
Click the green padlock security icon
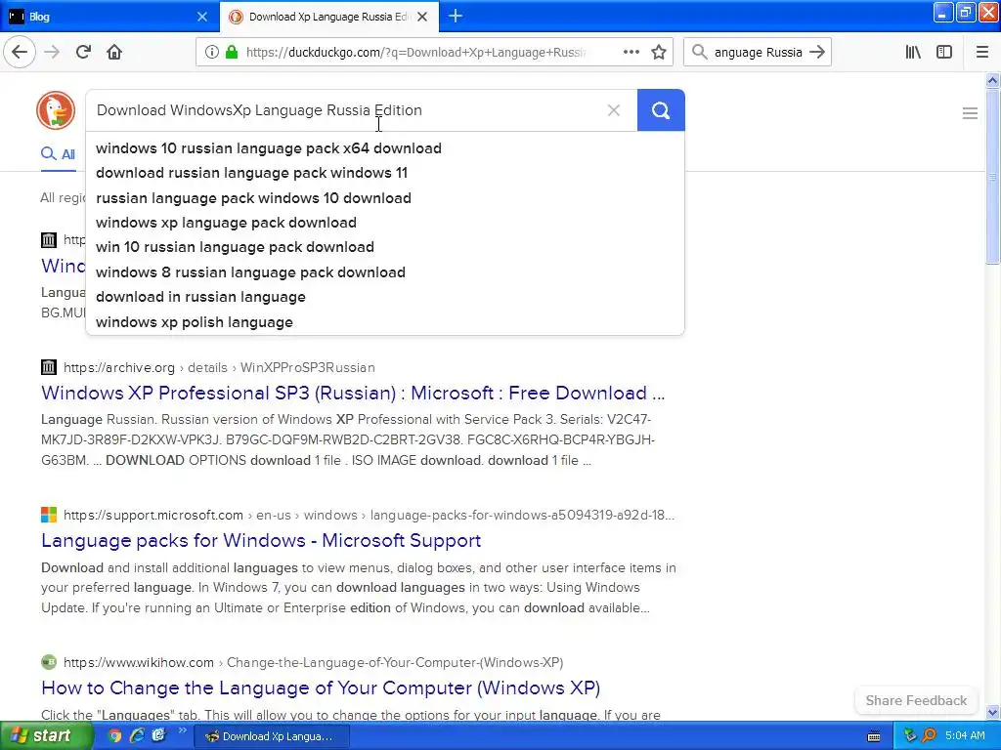(x=231, y=53)
